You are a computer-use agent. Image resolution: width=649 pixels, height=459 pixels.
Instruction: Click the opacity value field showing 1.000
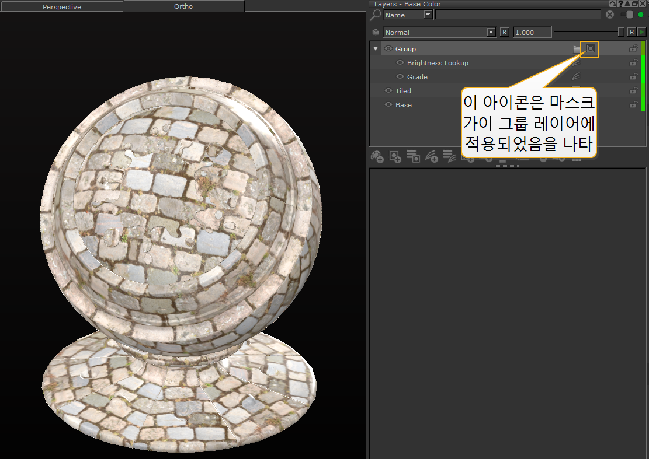coord(532,33)
